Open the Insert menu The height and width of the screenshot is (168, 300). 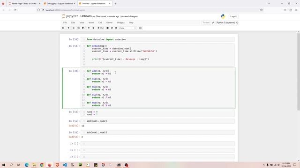coord(91,22)
